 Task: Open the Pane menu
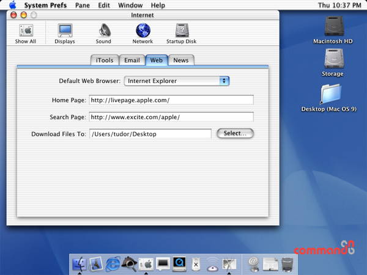click(x=83, y=5)
